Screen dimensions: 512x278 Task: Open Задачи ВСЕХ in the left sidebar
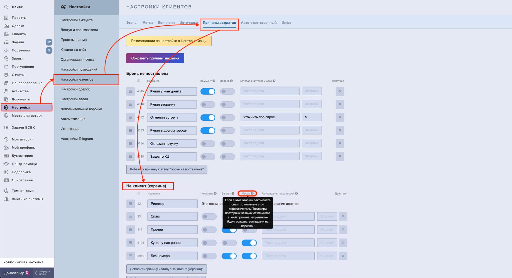23,128
